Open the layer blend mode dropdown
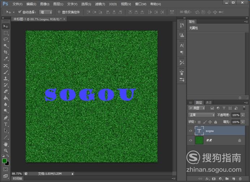The height and width of the screenshot is (182, 250). (x=202, y=115)
